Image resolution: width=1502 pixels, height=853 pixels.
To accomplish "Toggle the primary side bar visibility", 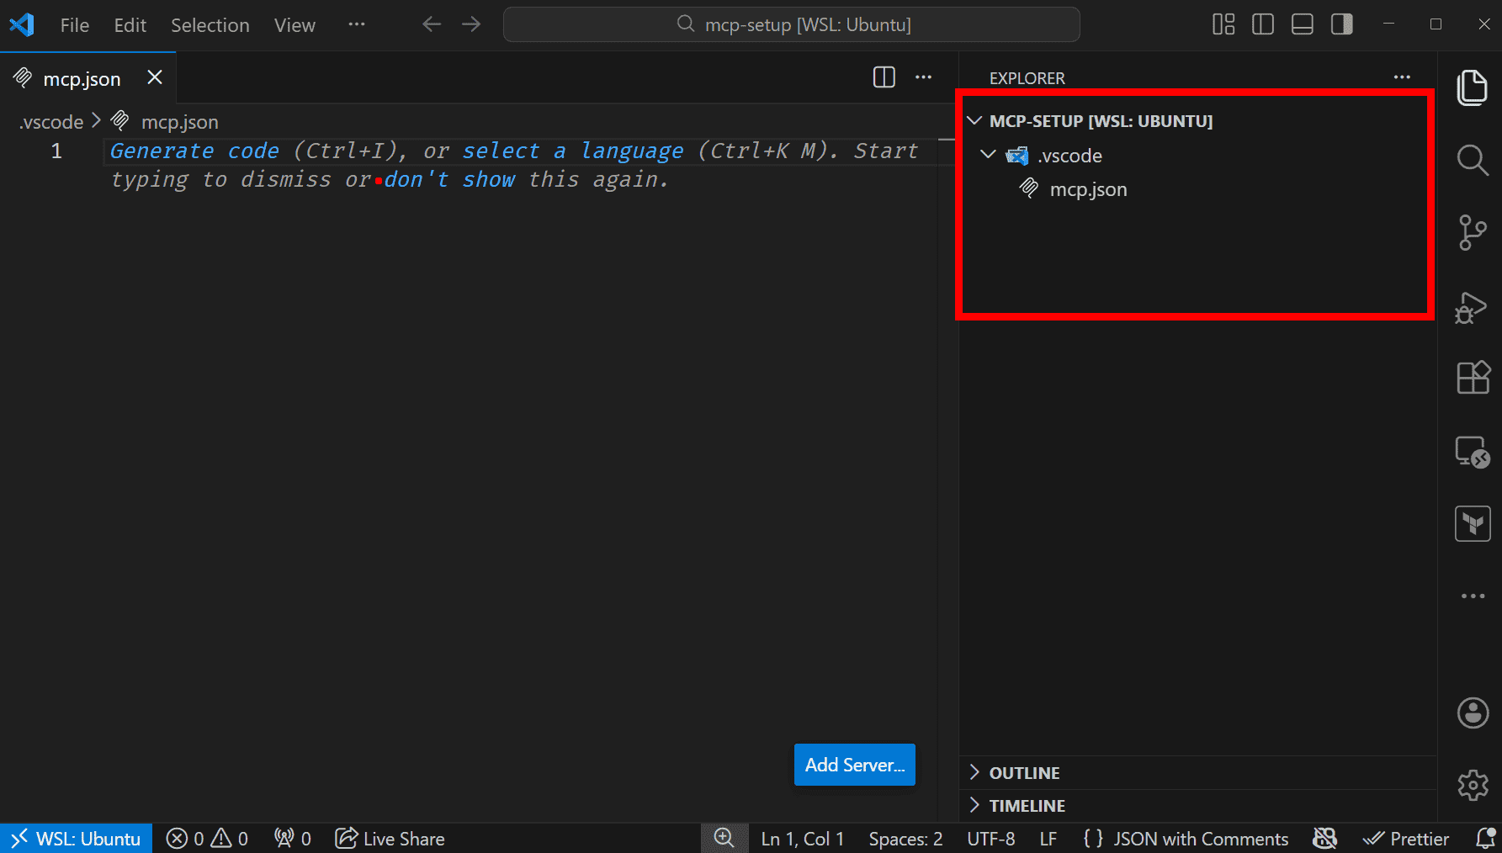I will coord(1262,24).
